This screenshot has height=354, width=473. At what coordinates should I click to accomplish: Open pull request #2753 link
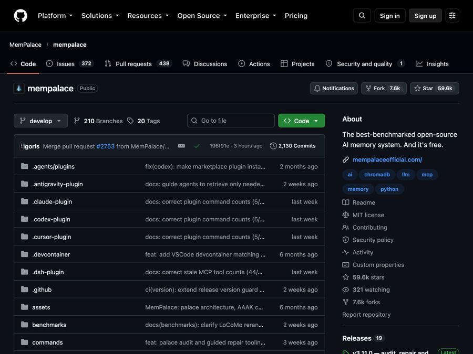pos(106,146)
